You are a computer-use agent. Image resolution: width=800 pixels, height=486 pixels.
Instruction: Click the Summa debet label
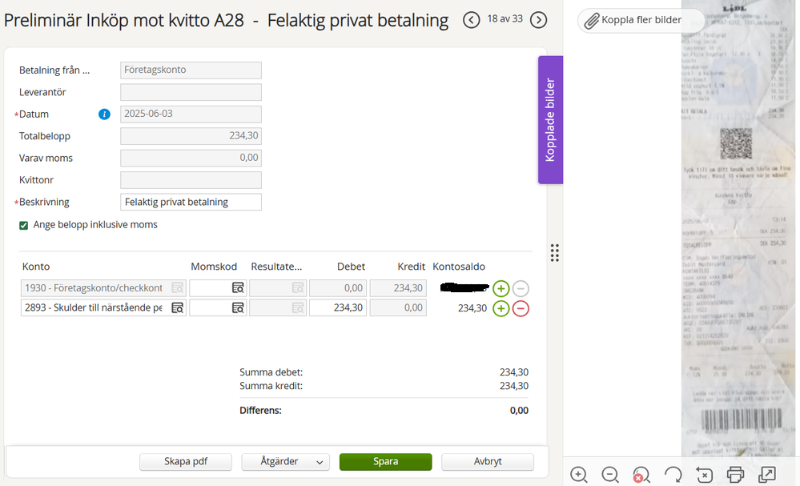coord(271,372)
